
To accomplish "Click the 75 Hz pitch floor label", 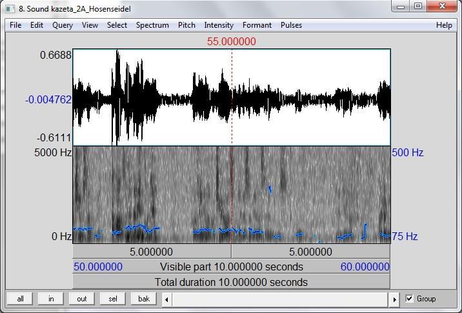I will 405,236.
